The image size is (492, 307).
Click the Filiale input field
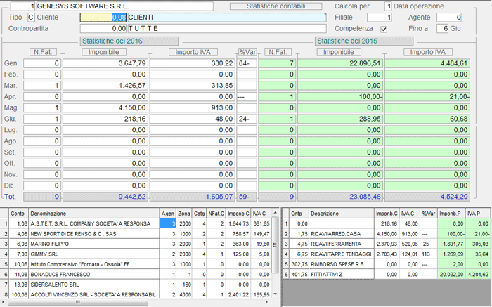point(380,18)
